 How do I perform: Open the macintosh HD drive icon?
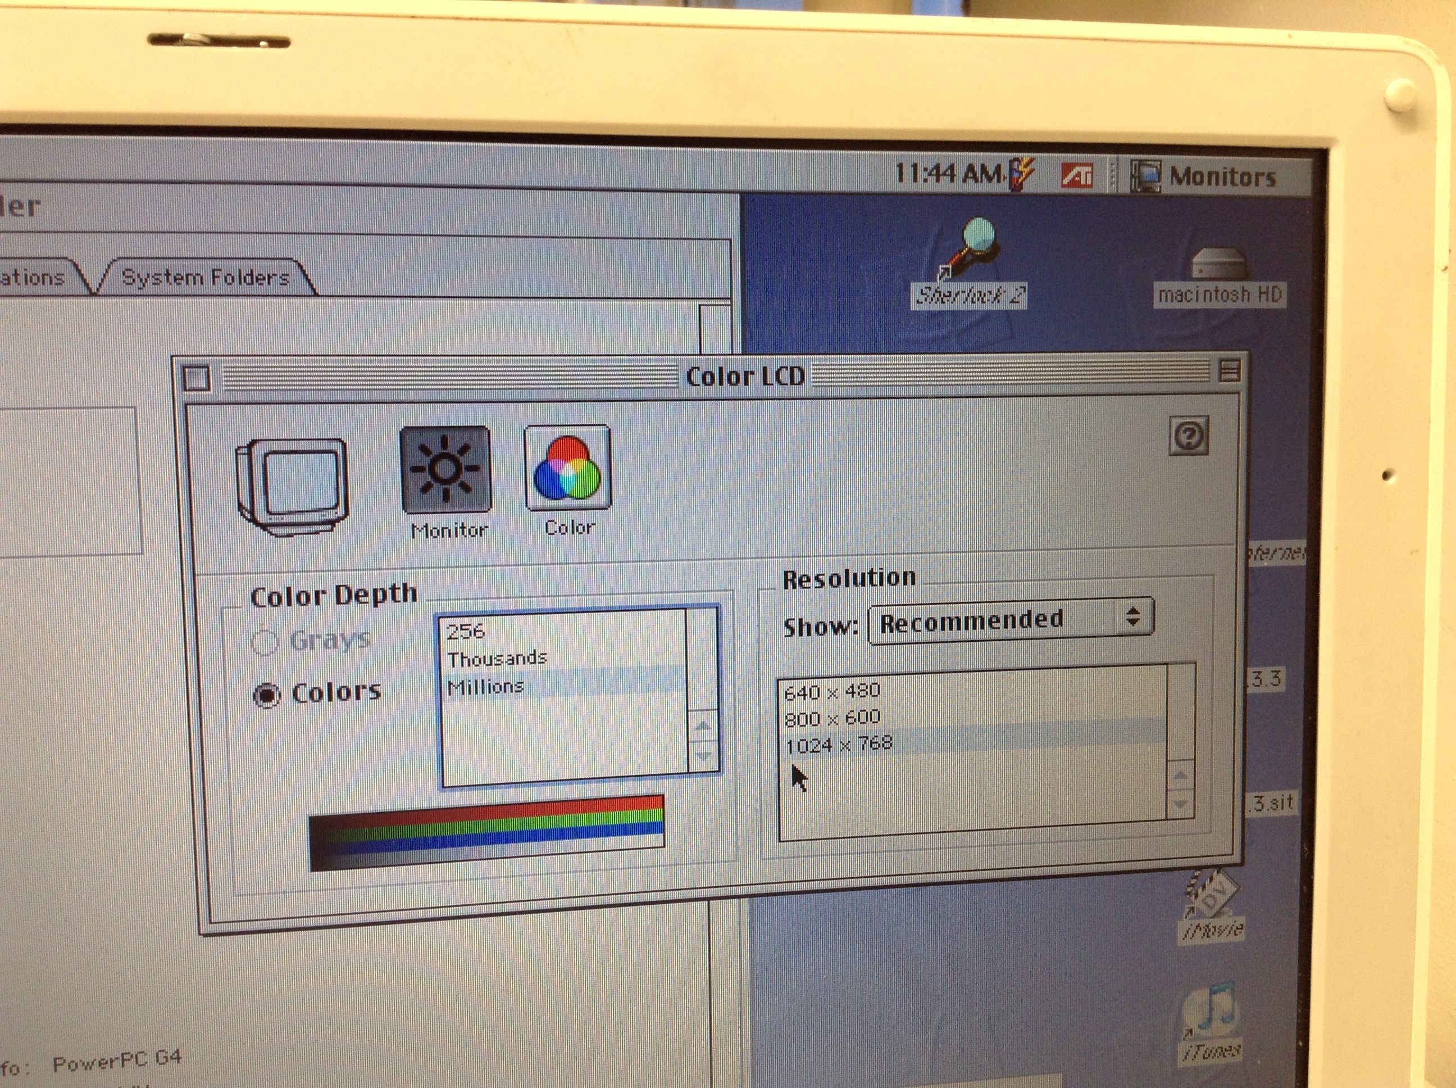point(1218,264)
